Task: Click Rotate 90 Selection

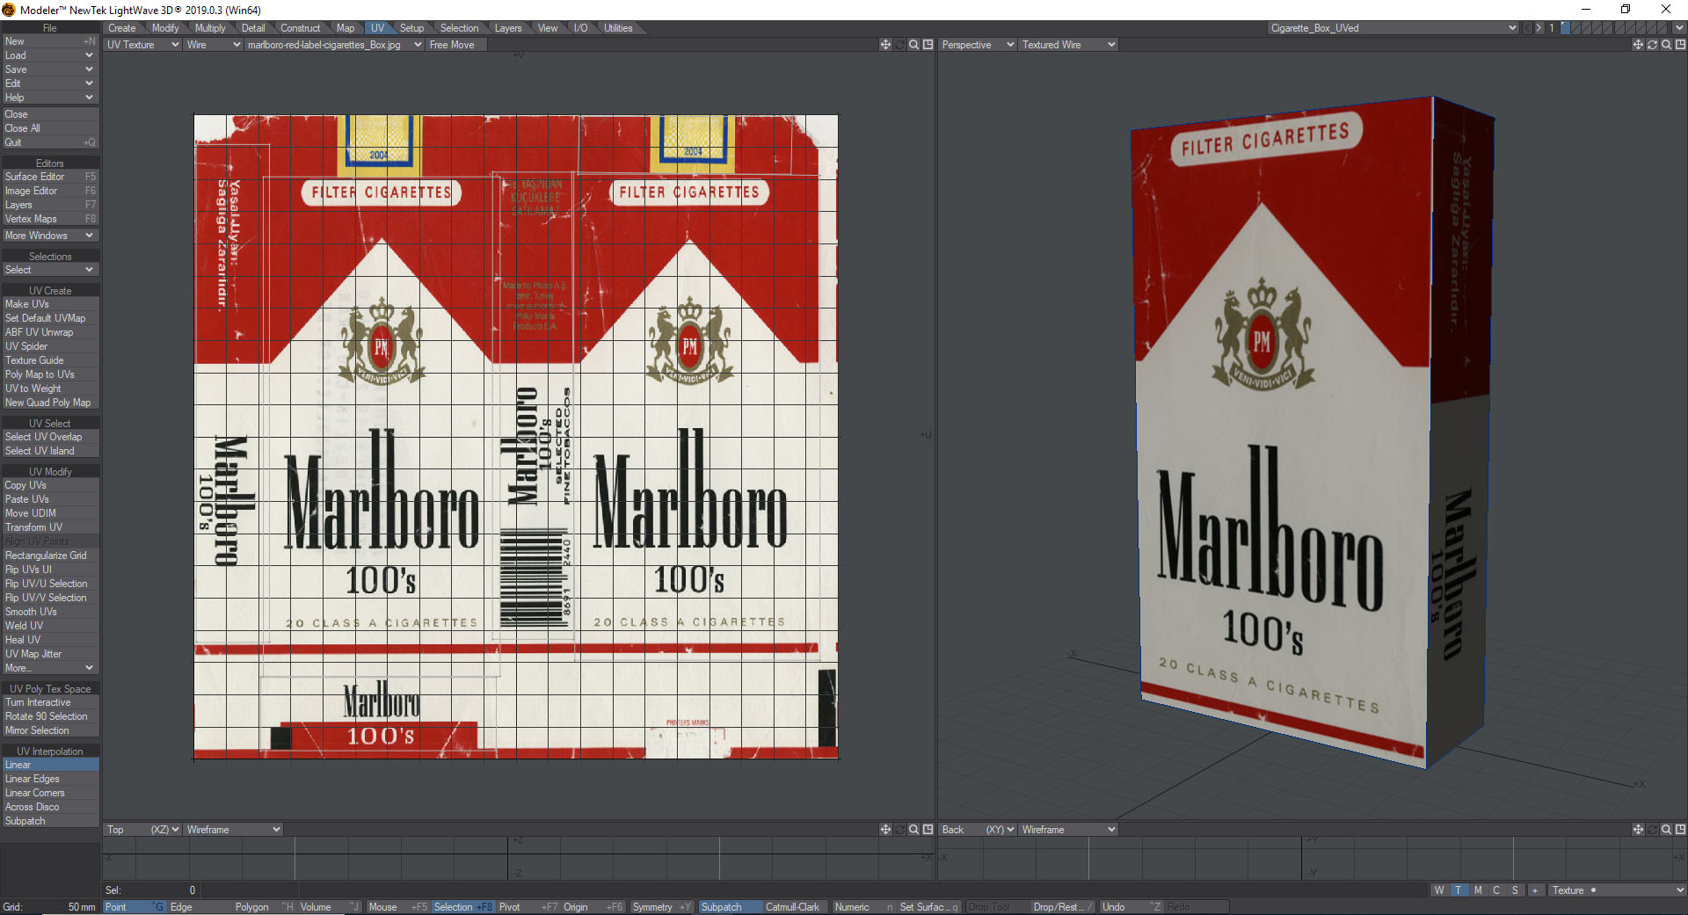Action: tap(50, 716)
